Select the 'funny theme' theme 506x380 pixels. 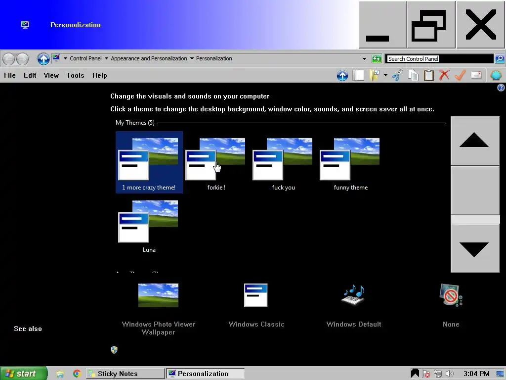point(350,162)
